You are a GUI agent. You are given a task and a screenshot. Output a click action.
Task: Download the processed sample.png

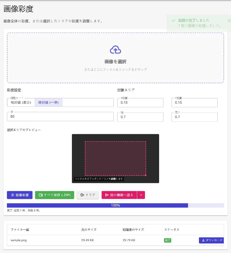click(211, 240)
